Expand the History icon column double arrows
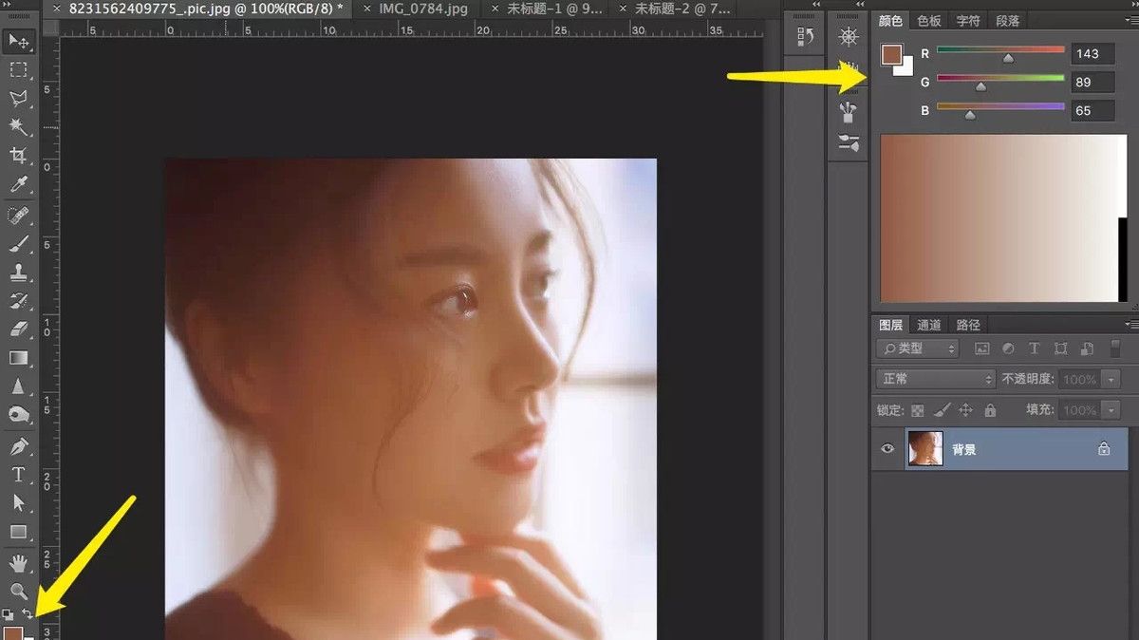Screen dimensions: 1139x640 [x=814, y=5]
